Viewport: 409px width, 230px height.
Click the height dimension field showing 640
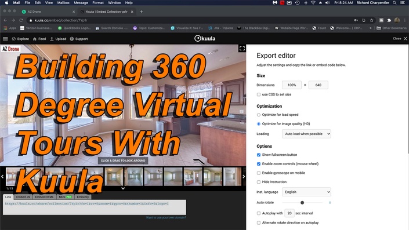point(318,85)
